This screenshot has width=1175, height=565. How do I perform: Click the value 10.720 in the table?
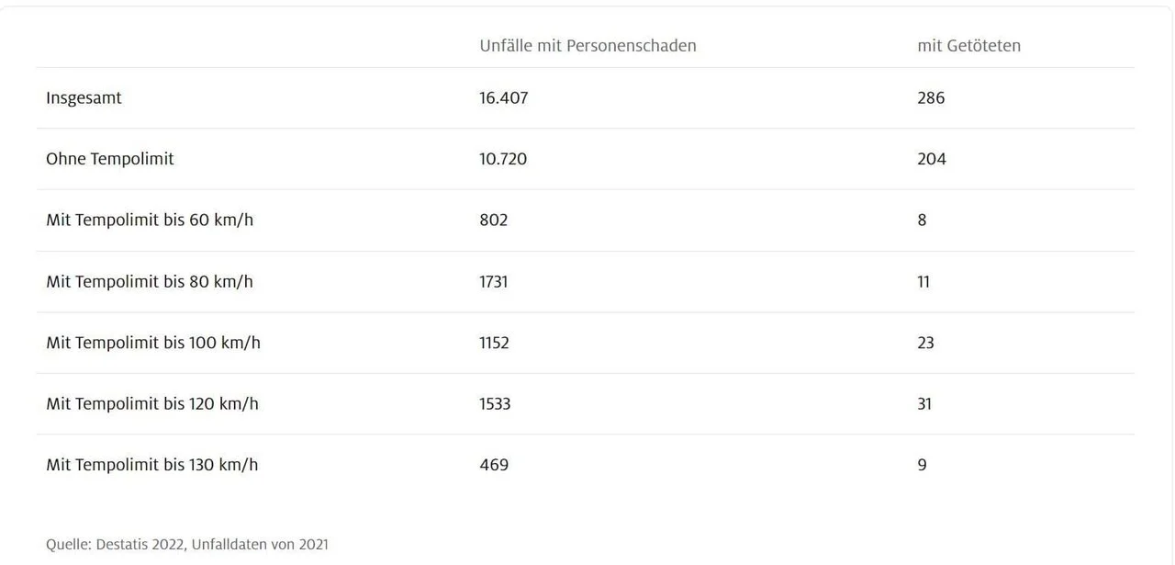[x=503, y=159]
